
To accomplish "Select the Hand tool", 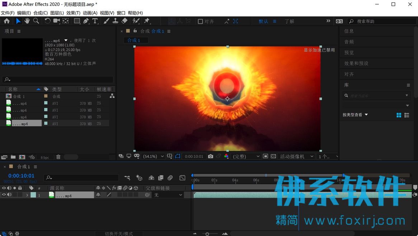I will click(27, 21).
